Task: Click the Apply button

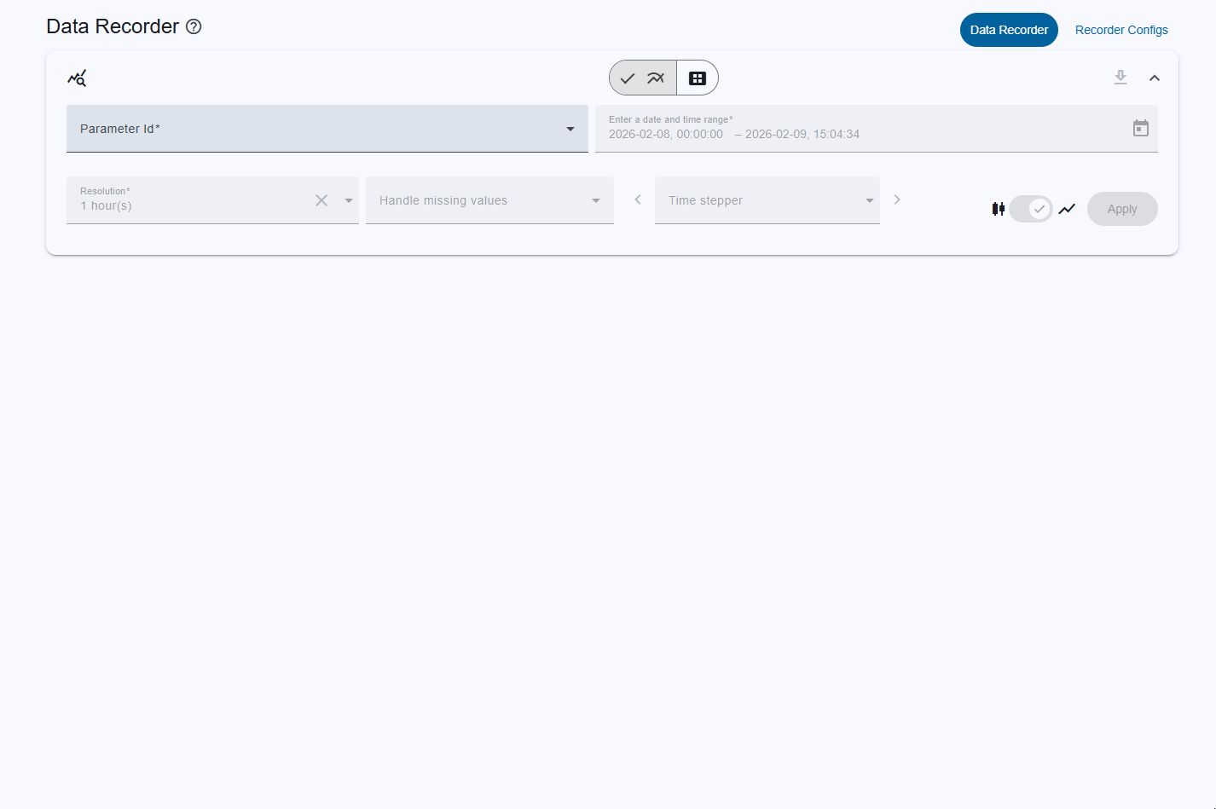Action: [x=1122, y=208]
